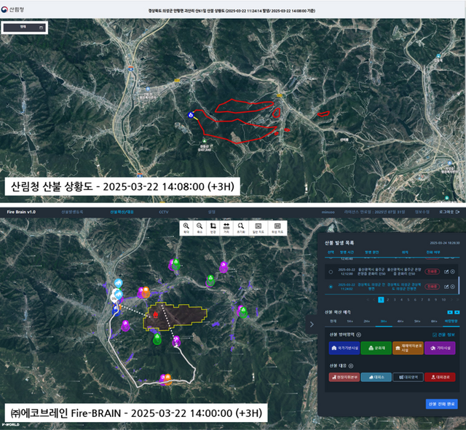Click the 대피소 shelter button
466x430 pixels.
tap(377, 377)
